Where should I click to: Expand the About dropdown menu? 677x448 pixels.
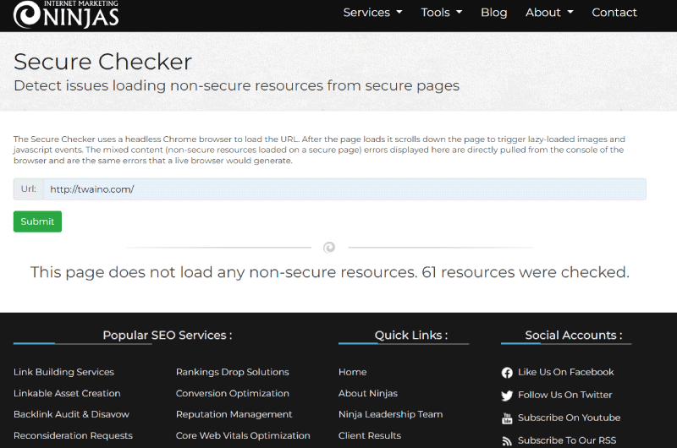pyautogui.click(x=549, y=13)
